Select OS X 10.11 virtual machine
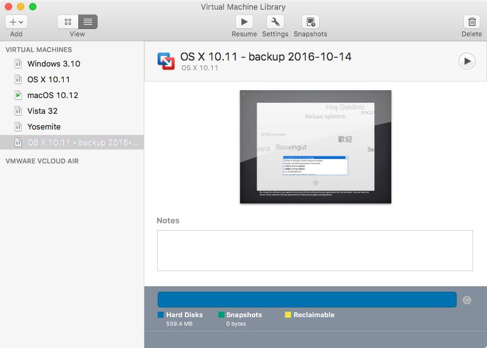Image resolution: width=487 pixels, height=348 pixels. [72, 80]
